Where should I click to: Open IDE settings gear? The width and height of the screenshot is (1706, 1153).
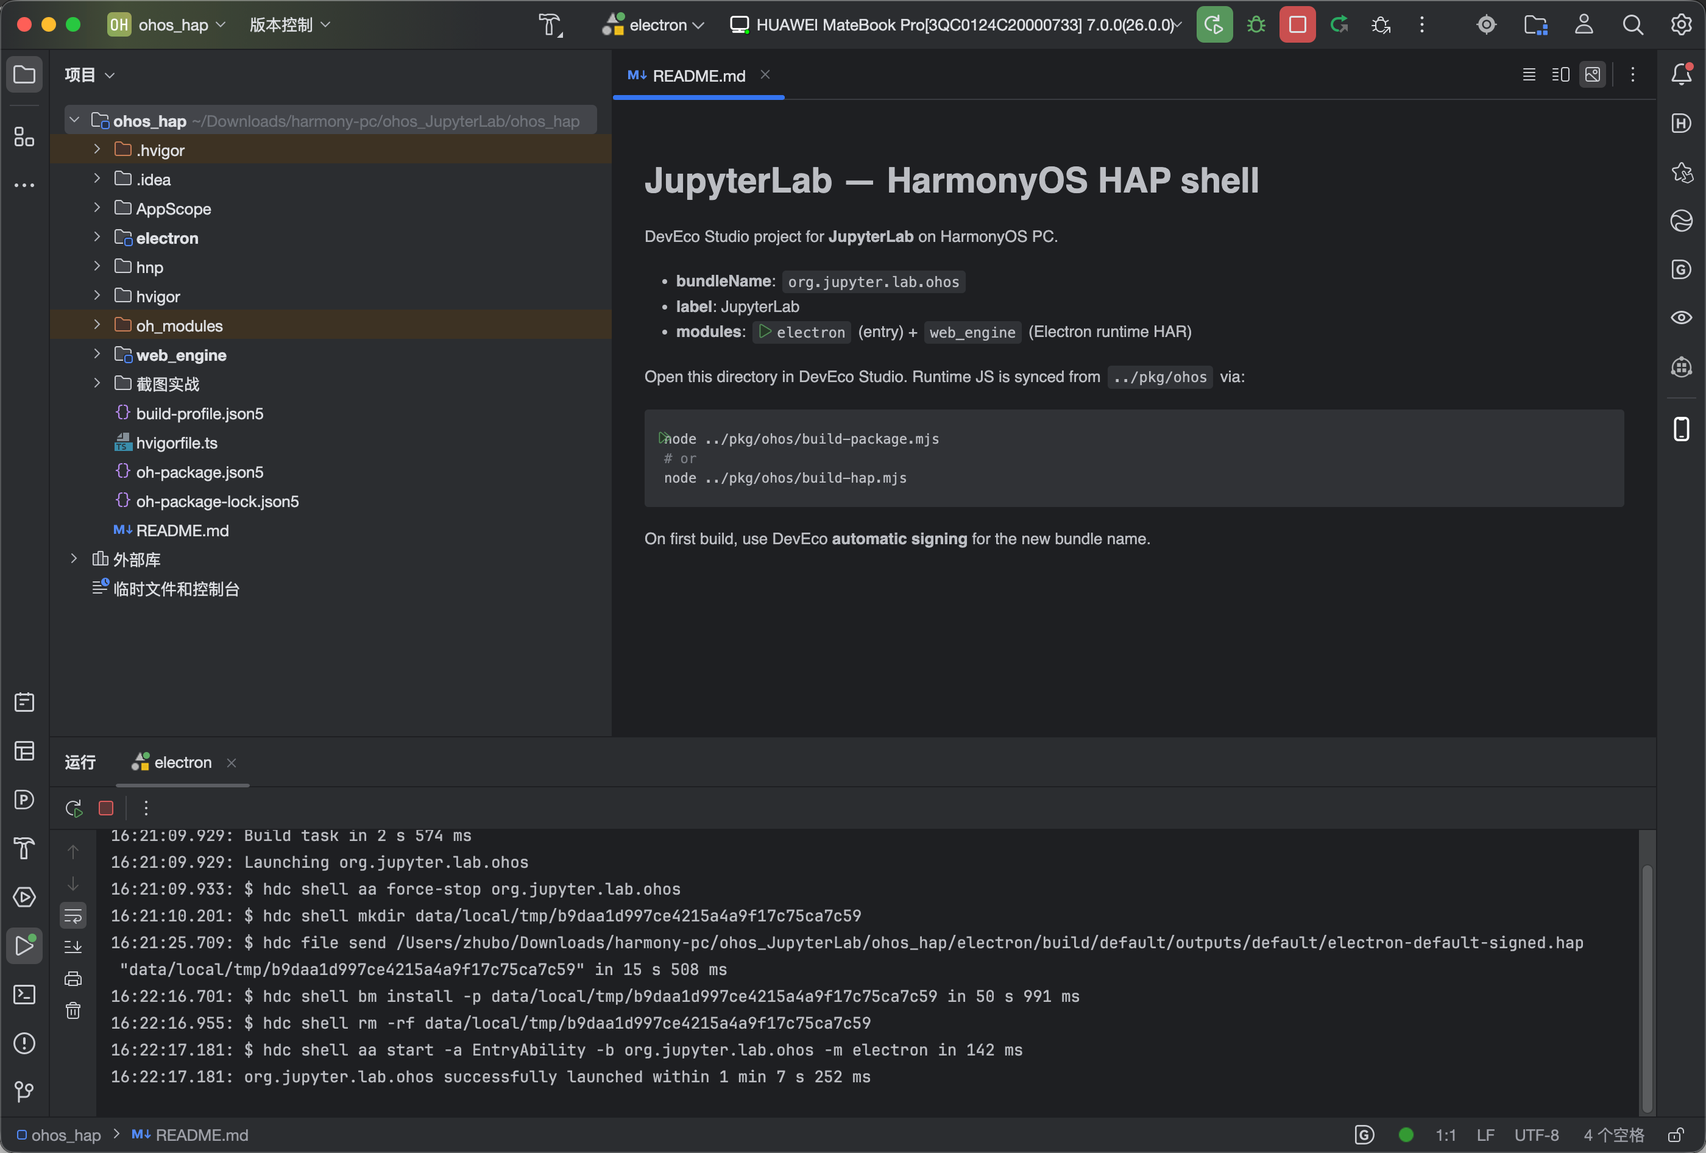coord(1681,25)
